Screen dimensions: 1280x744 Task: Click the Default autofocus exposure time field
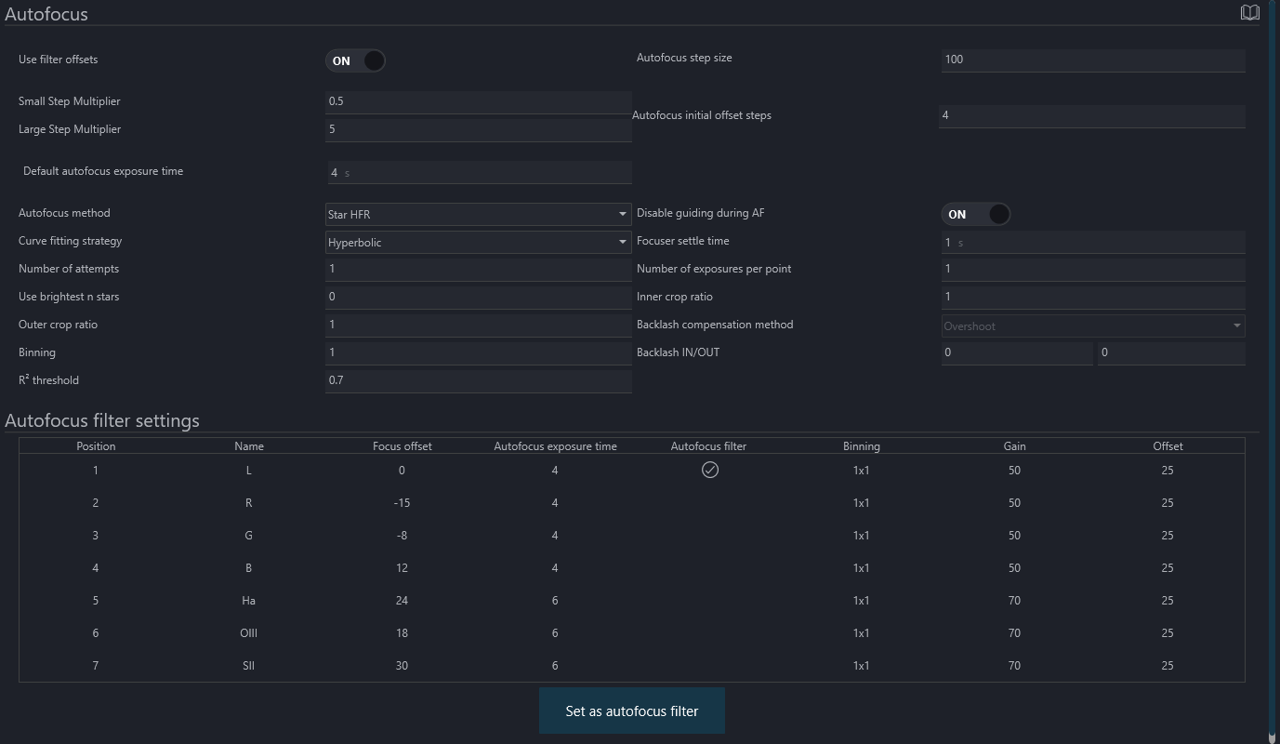[478, 172]
